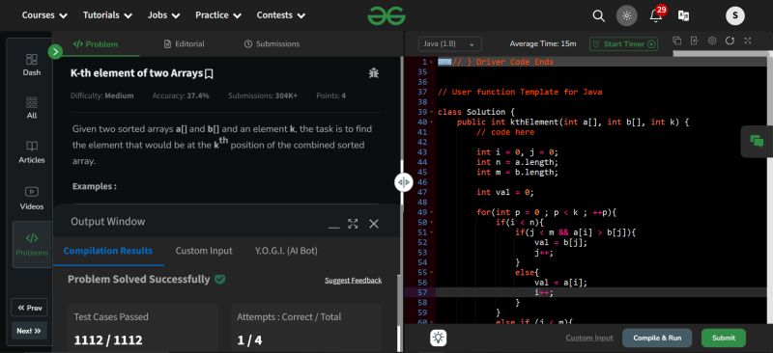Open the notifications bell with 29 badge

click(656, 15)
